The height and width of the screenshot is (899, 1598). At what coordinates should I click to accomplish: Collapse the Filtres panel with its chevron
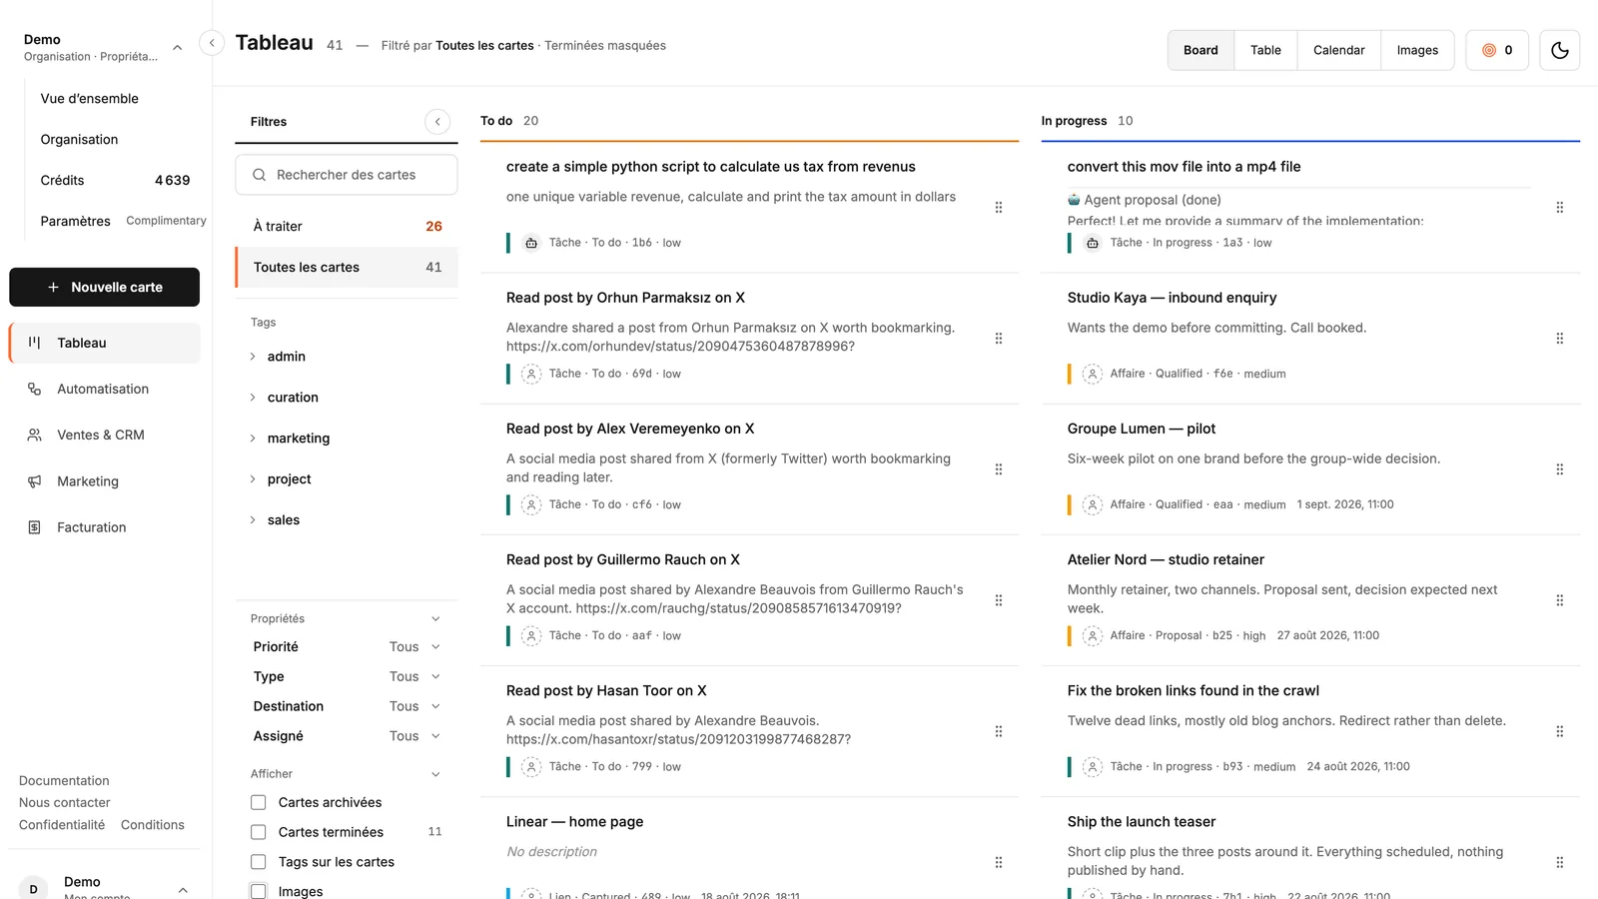(437, 122)
